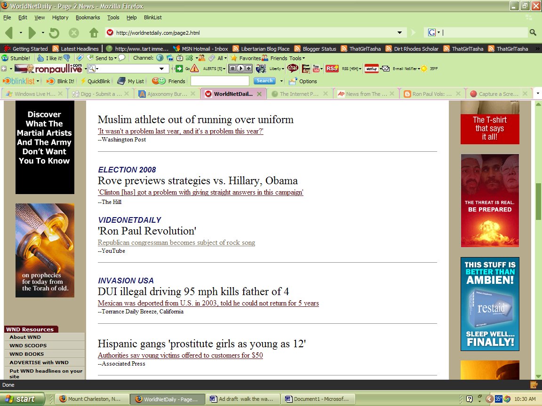Click the Blink It! icon
This screenshot has width=542, height=406.
click(51, 81)
